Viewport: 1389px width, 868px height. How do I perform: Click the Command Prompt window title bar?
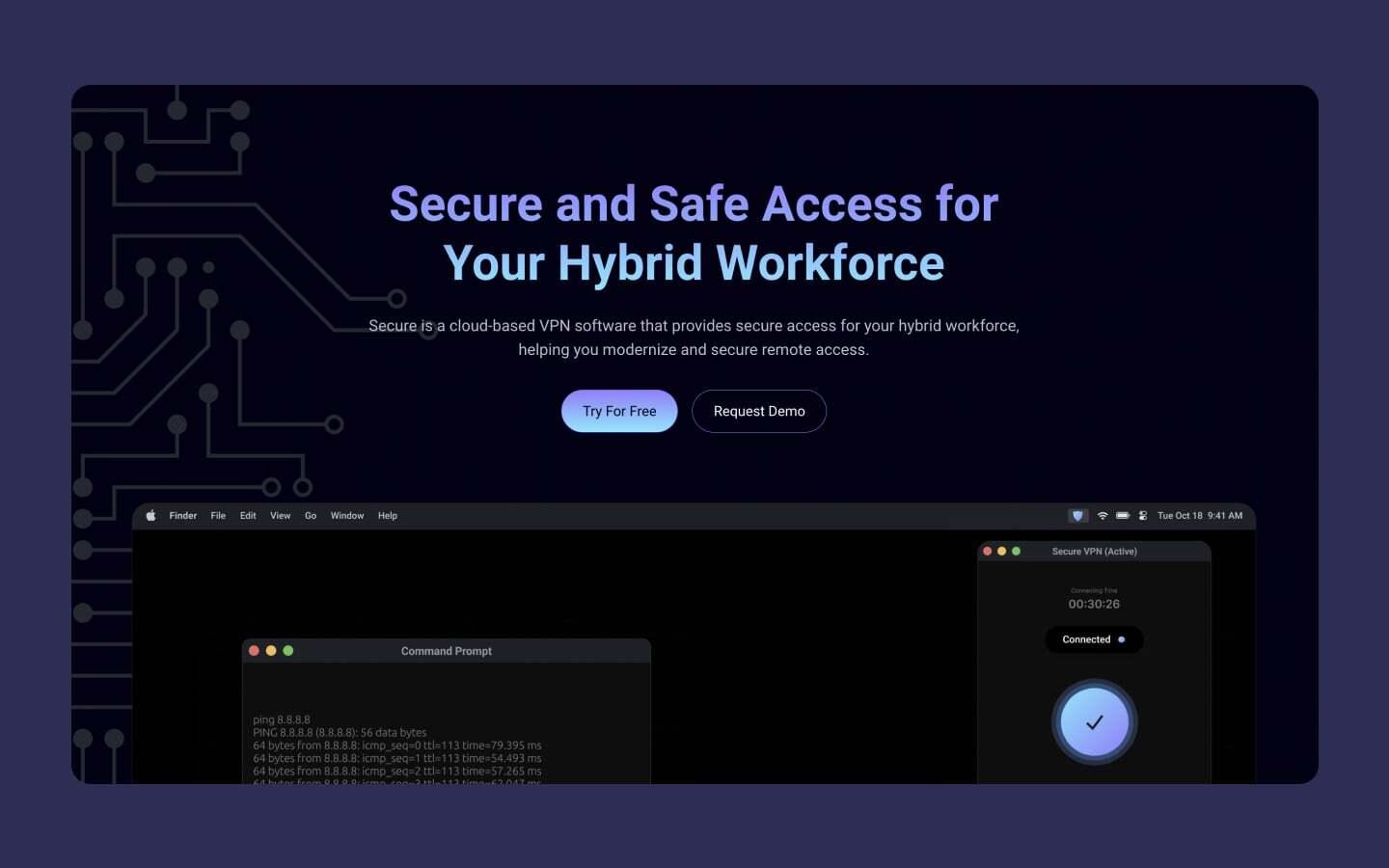[446, 651]
